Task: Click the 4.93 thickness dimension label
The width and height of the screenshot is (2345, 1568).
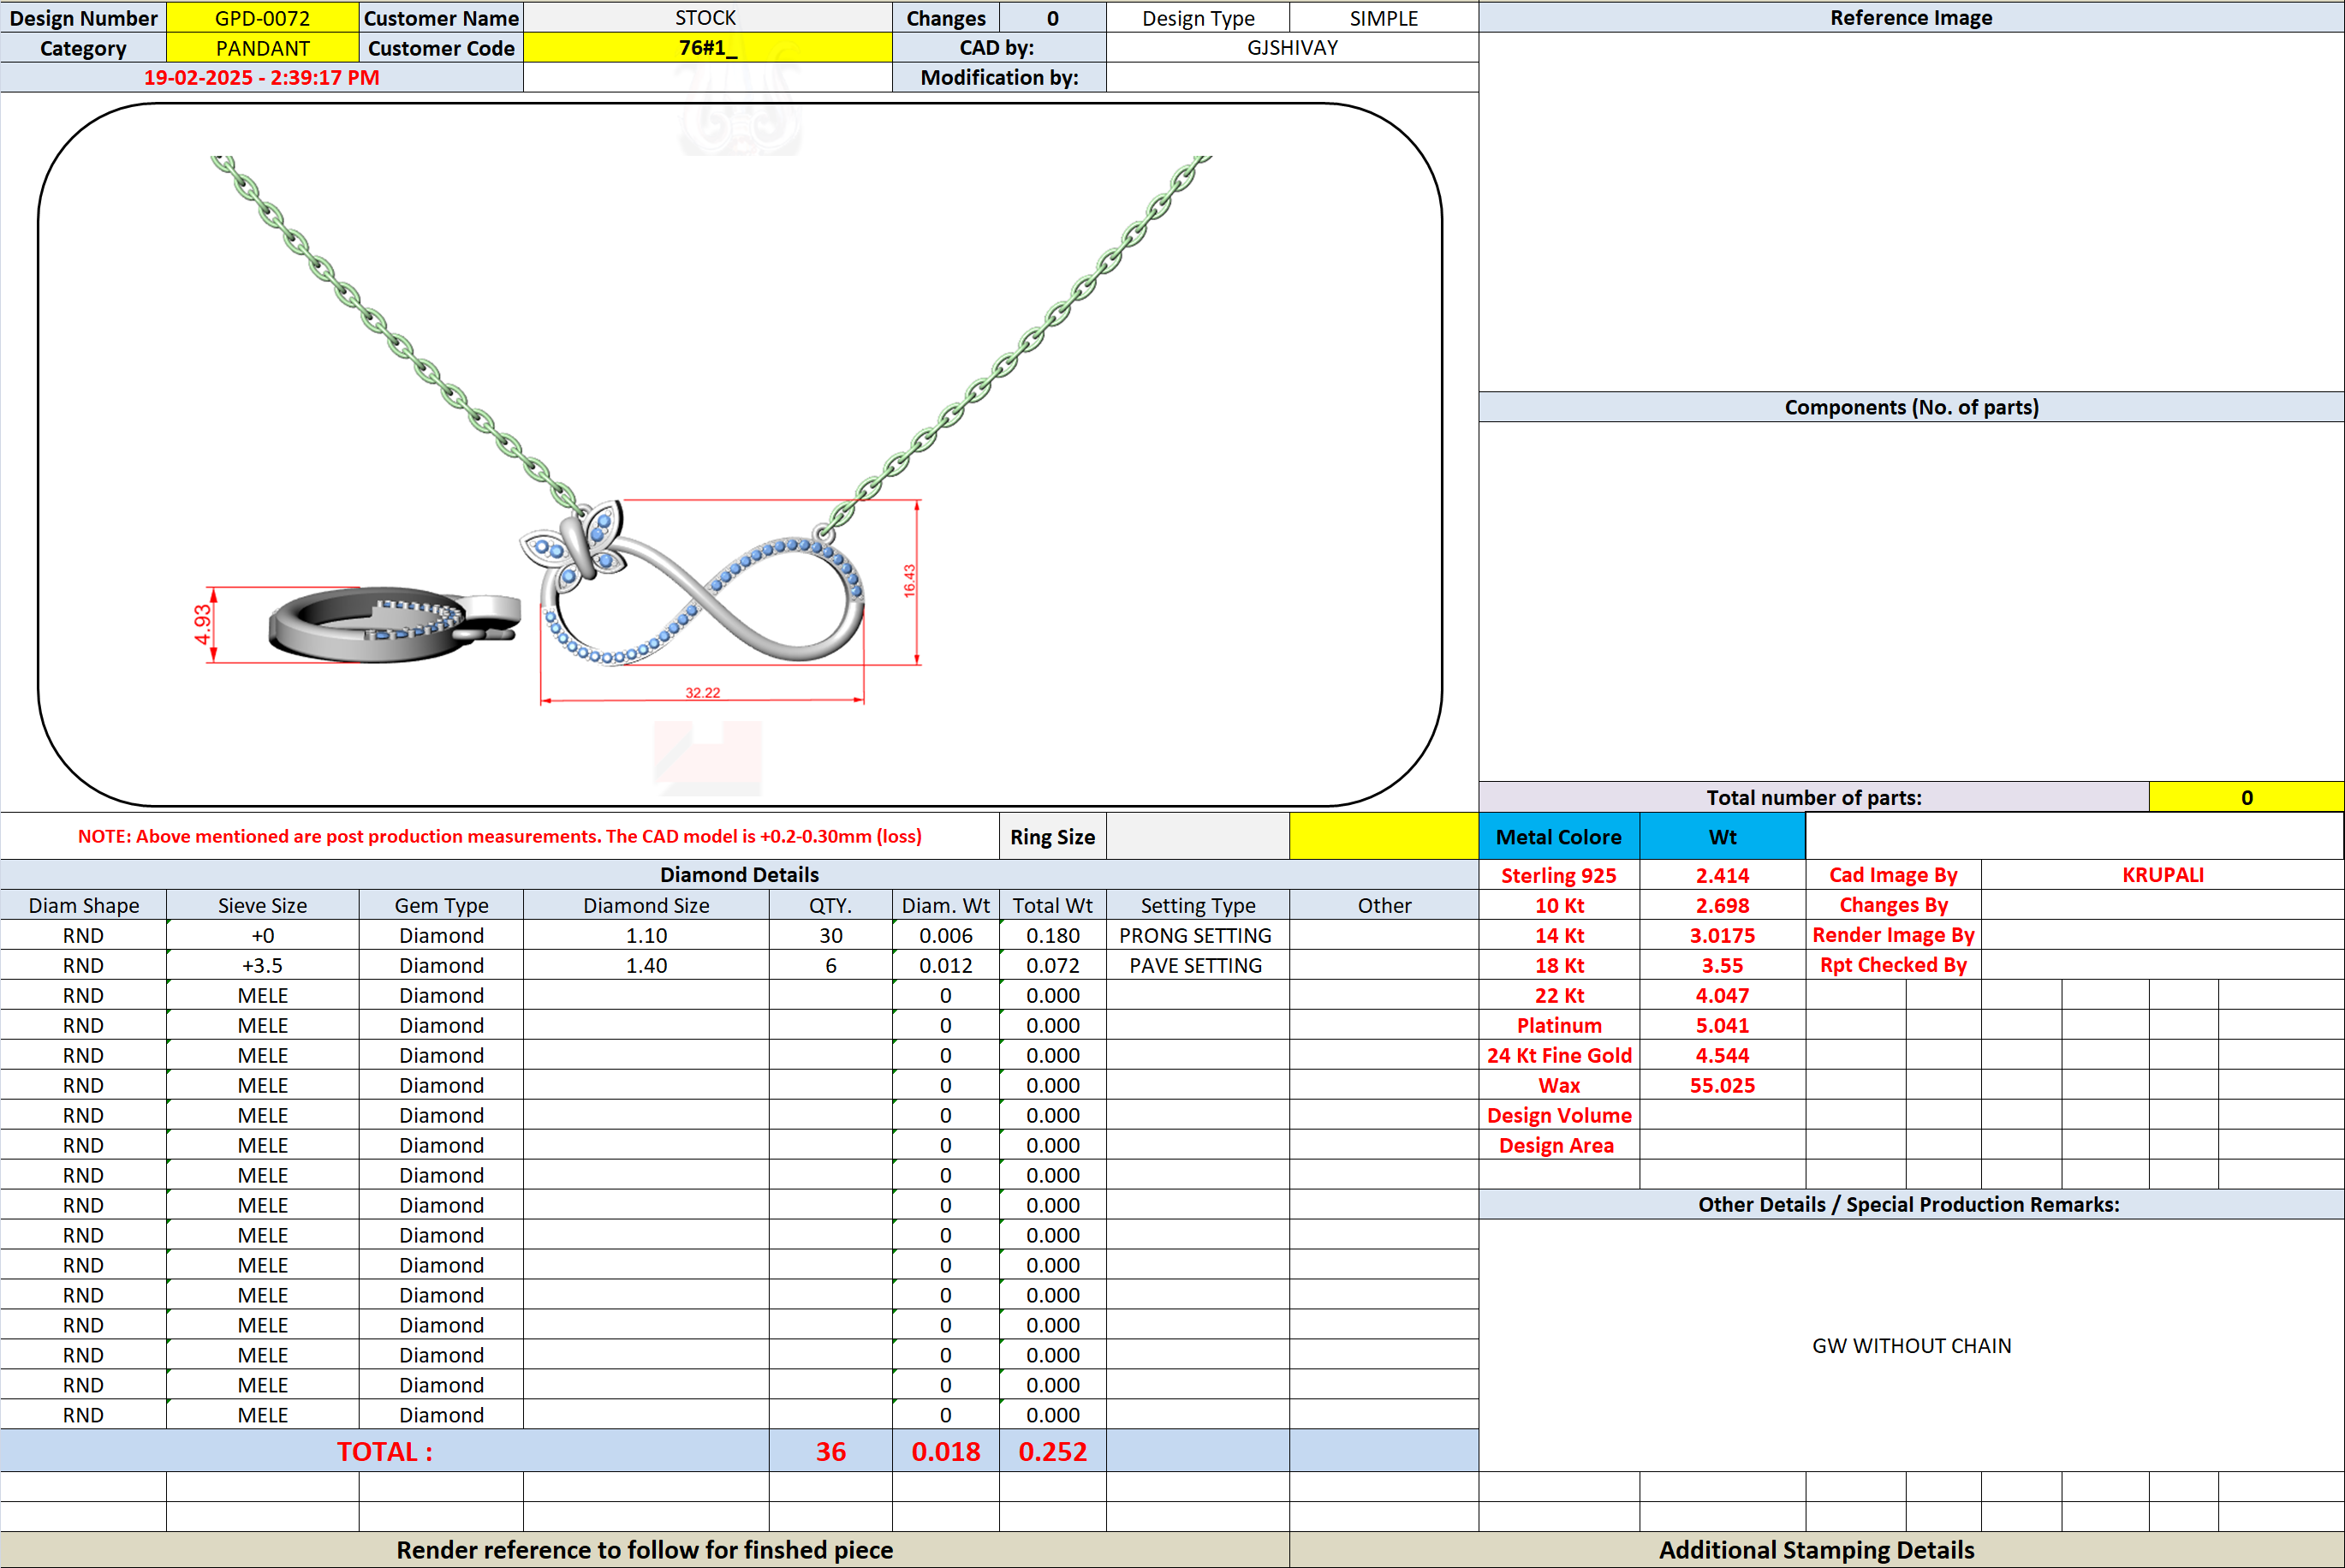Action: tap(203, 624)
